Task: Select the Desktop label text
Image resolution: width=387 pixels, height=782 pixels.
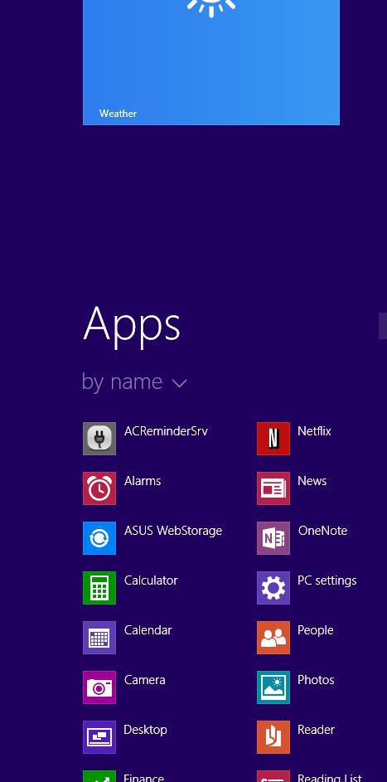Action: (x=146, y=730)
